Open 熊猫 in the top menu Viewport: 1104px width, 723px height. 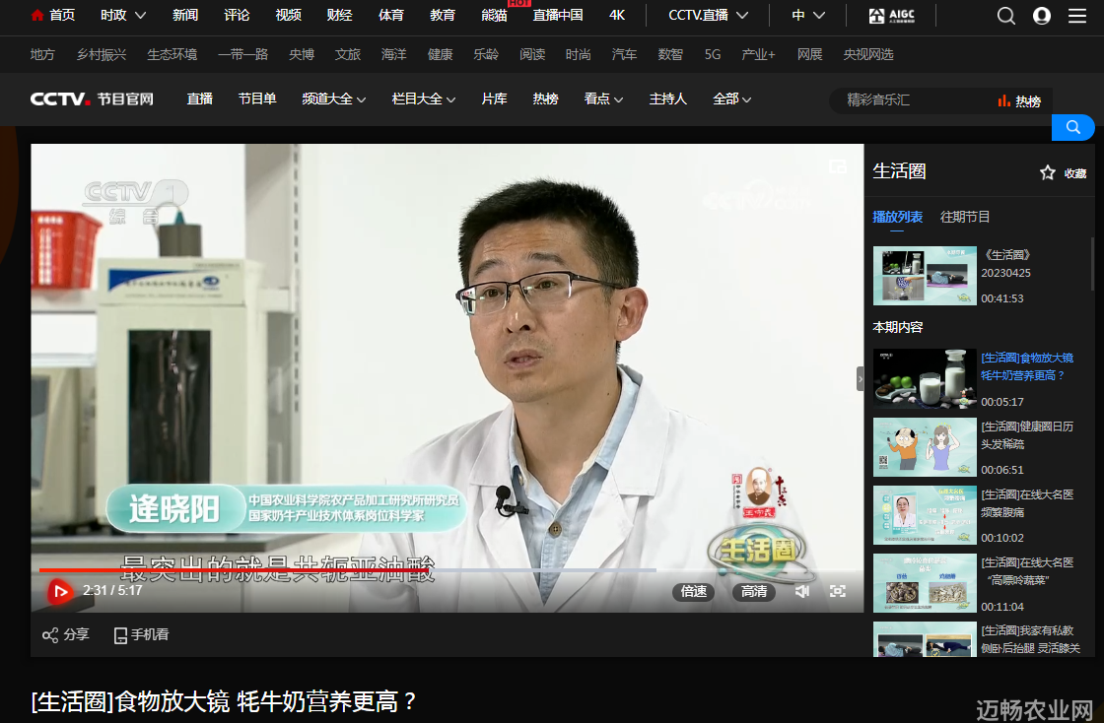coord(494,16)
